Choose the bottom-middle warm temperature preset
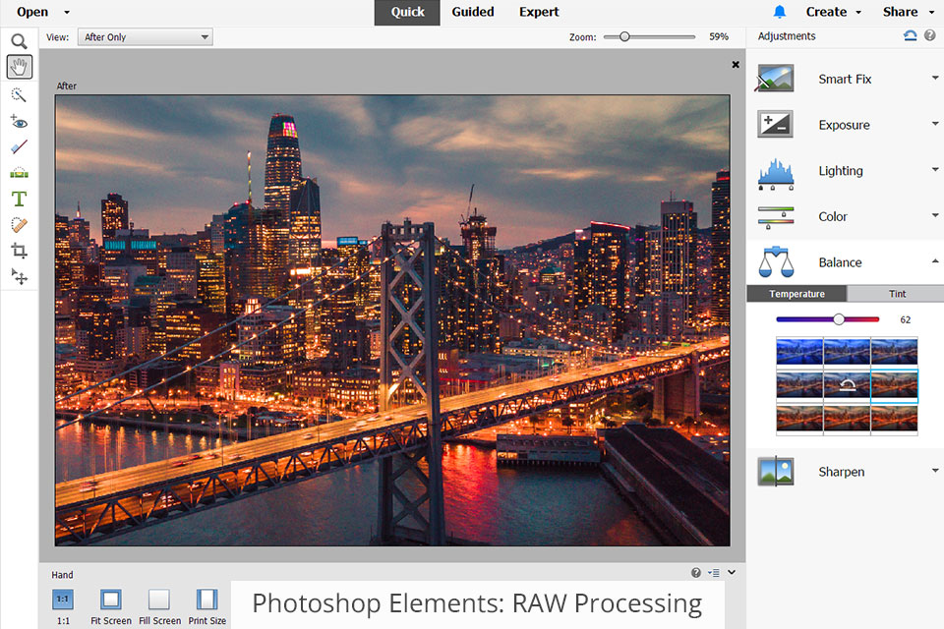 [x=847, y=419]
